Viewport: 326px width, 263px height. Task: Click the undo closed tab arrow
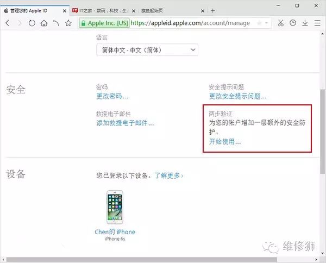56,23
